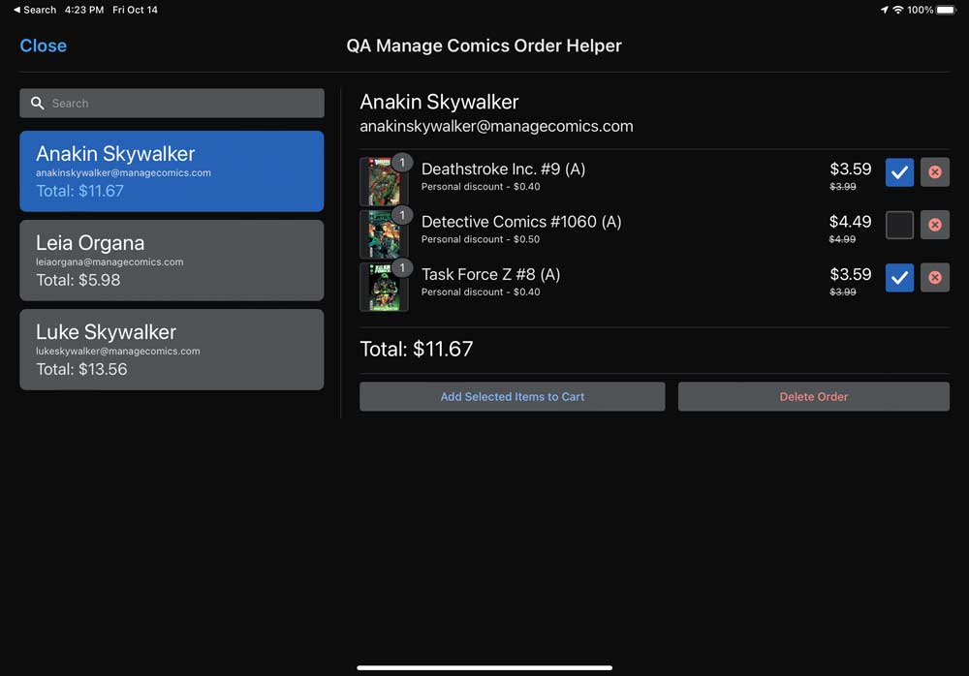Uncheck the Task Force Z #8 checkbox

[899, 277]
